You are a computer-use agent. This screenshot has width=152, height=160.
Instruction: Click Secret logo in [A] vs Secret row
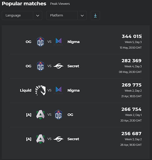(x=59, y=139)
